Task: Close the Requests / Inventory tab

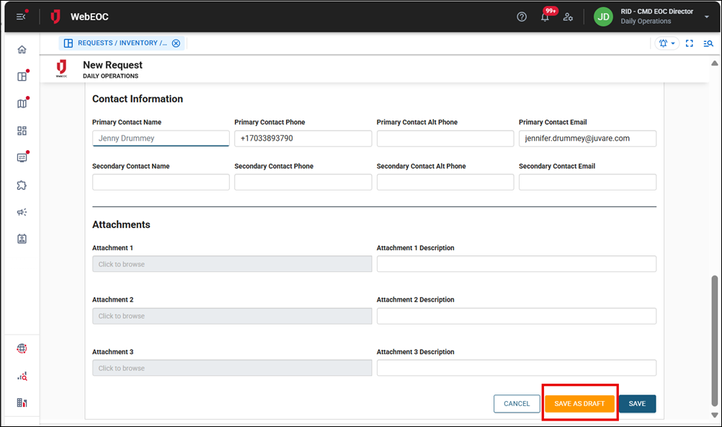Action: coord(176,43)
